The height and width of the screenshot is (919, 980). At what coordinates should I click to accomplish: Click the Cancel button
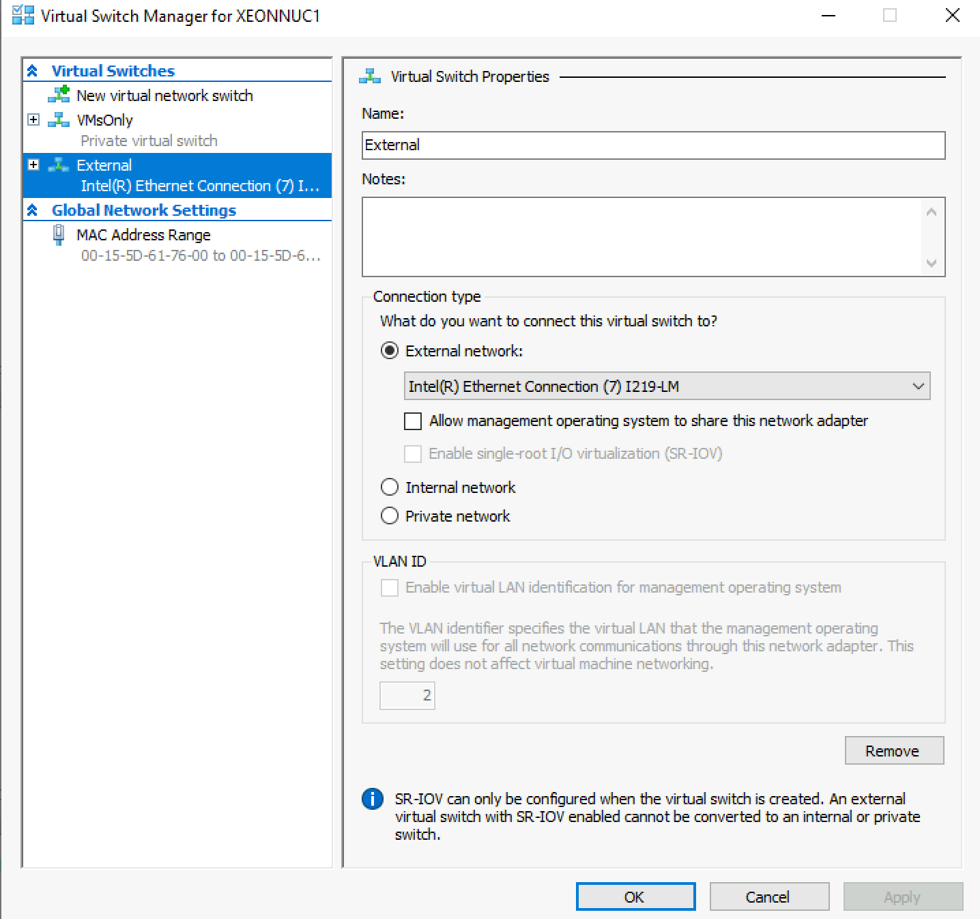click(769, 896)
